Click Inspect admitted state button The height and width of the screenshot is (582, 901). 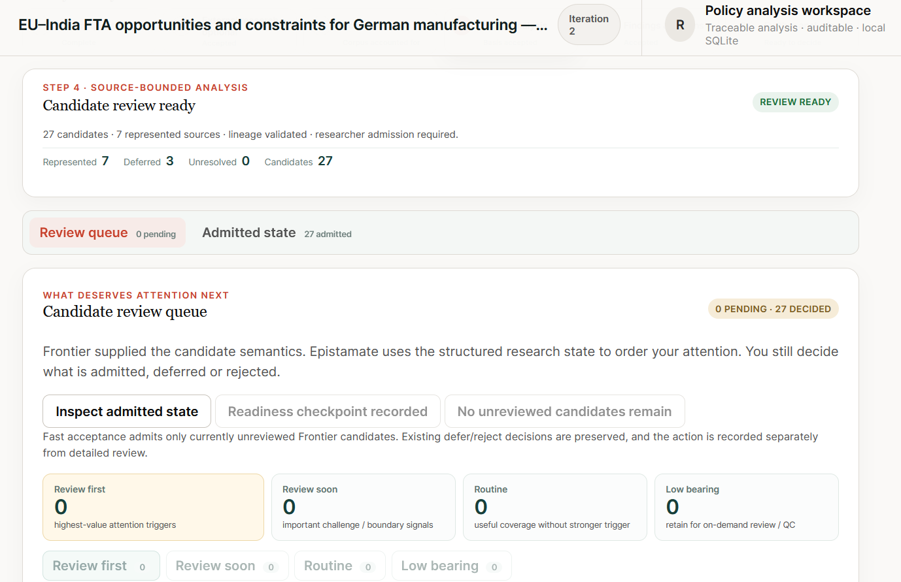[x=127, y=412]
